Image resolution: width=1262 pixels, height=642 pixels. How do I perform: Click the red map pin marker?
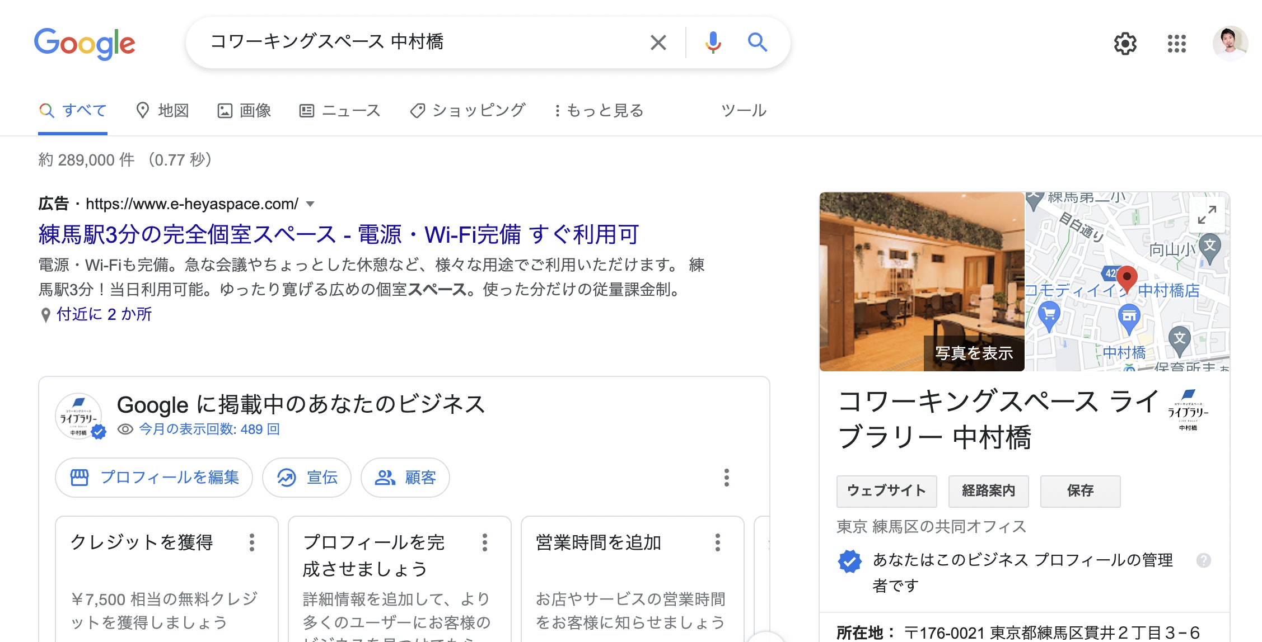point(1127,278)
